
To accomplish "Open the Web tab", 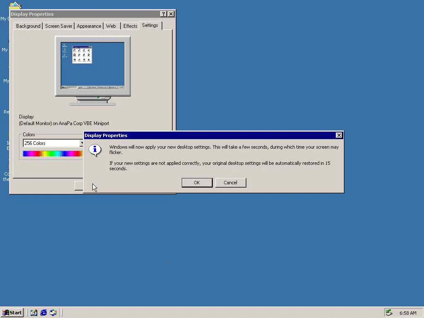I will (111, 26).
